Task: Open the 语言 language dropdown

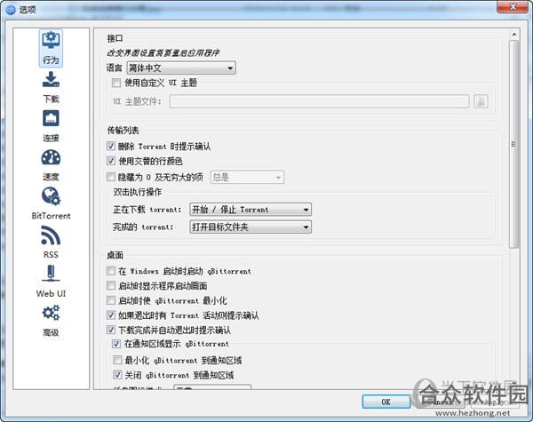Action: coord(181,68)
